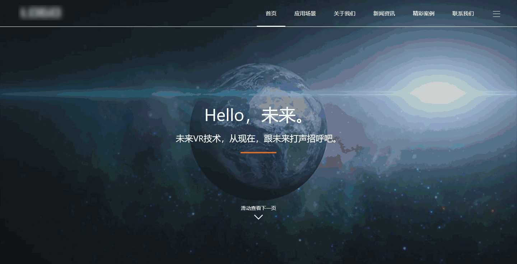Click the blurred site logo

tap(41, 13)
